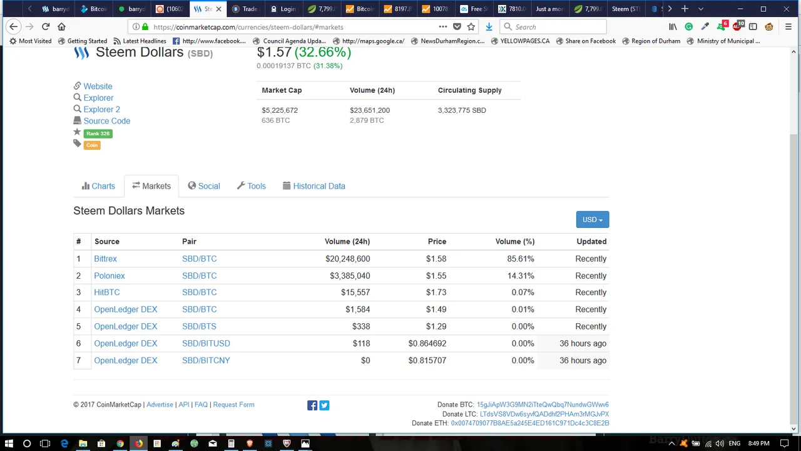This screenshot has width=801, height=451.
Task: Open the HitBTC exchange link
Action: point(106,293)
